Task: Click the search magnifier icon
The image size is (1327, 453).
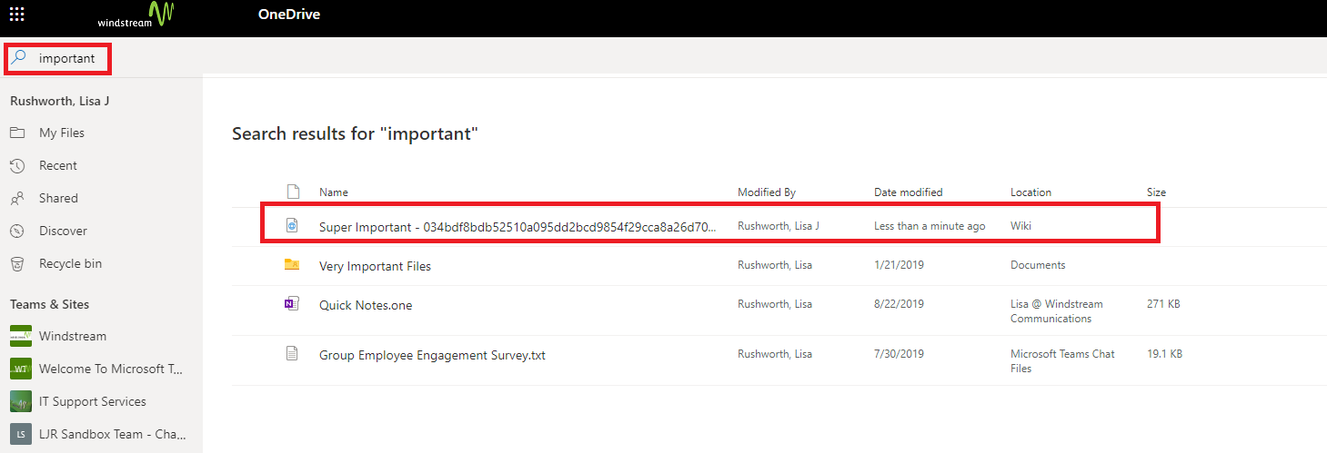Action: pos(18,57)
